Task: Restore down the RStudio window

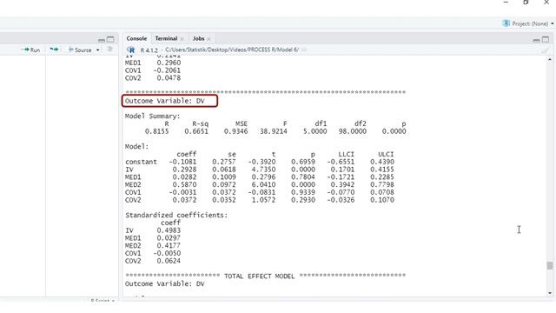Action: pos(526,2)
